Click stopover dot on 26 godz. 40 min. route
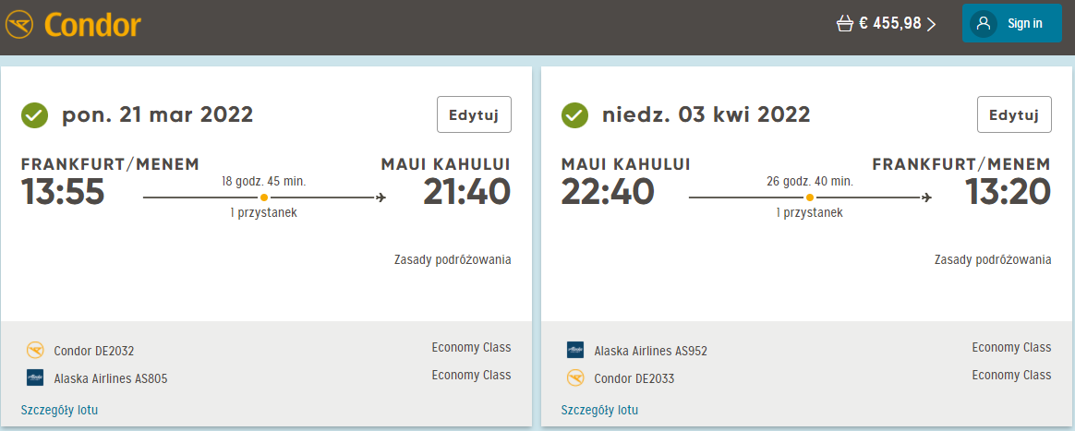1075x431 pixels. [x=810, y=198]
